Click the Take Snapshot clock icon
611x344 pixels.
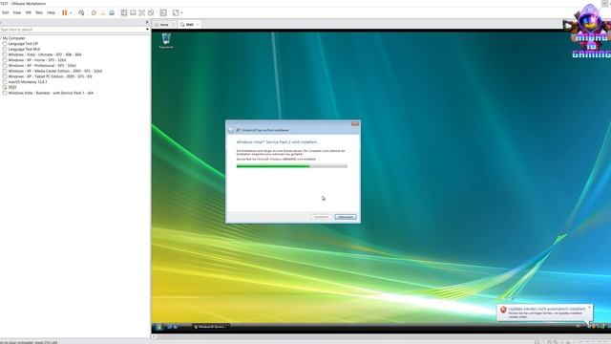click(94, 12)
